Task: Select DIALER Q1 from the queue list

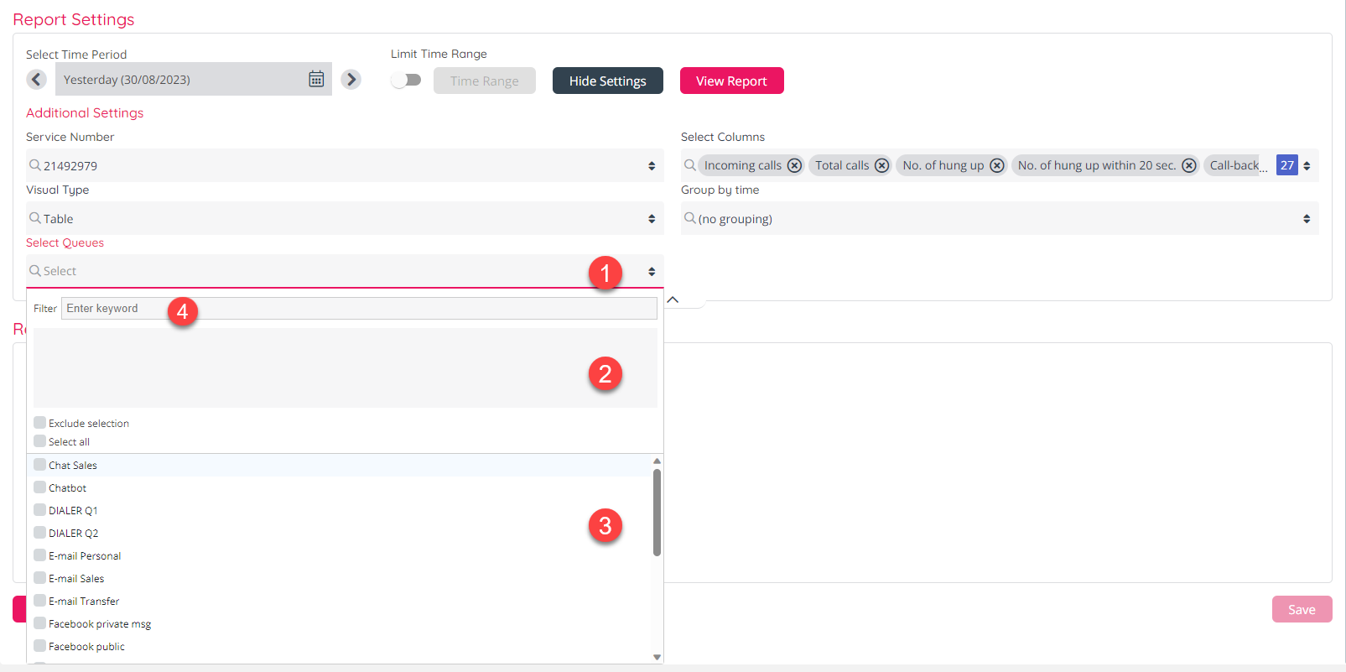Action: pyautogui.click(x=40, y=510)
